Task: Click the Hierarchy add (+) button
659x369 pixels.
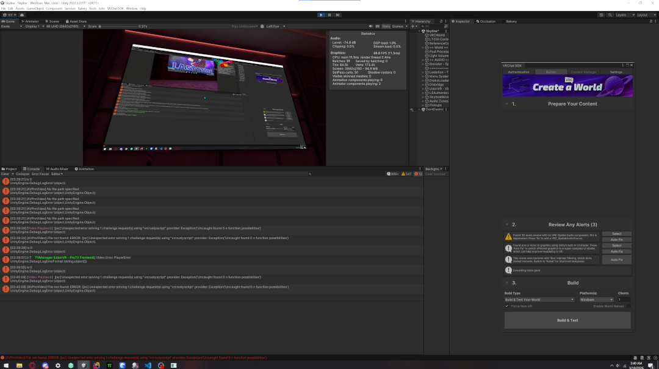Action: coord(414,26)
